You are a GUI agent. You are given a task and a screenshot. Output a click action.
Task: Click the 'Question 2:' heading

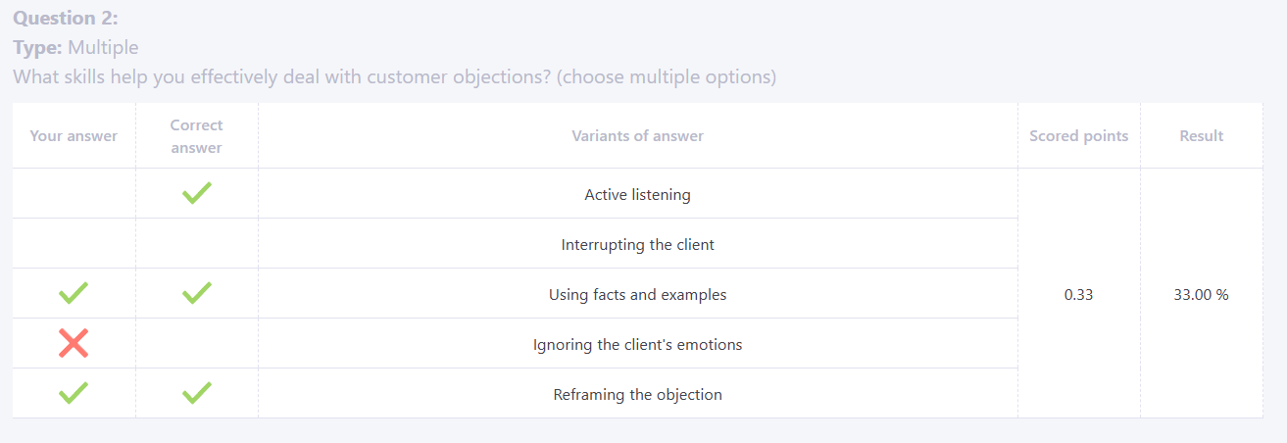[66, 18]
